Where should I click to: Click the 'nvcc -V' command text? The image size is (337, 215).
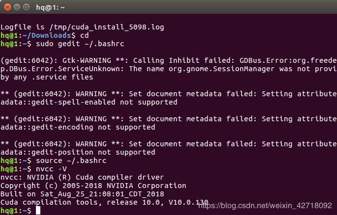[55, 169]
